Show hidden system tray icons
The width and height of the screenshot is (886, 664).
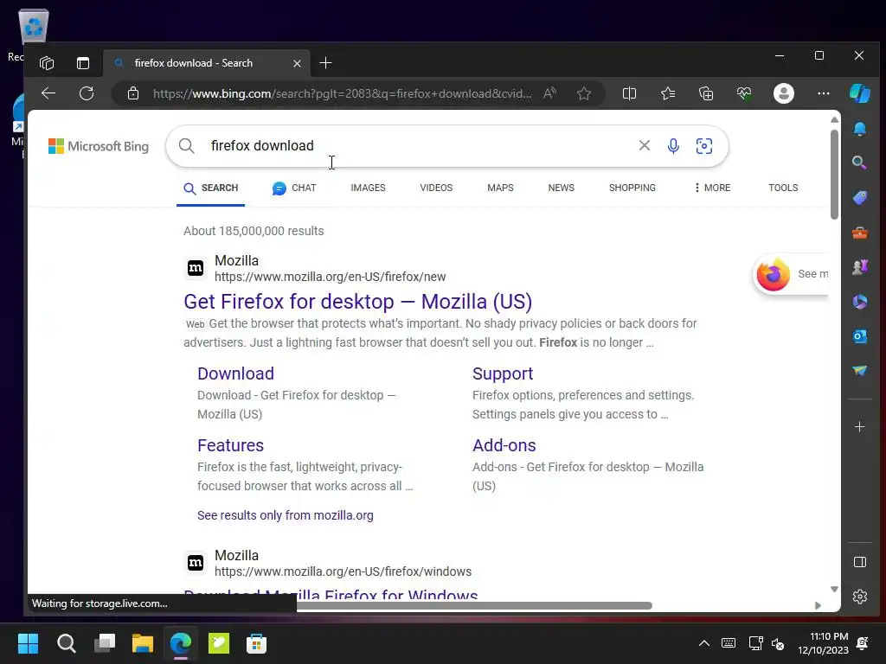click(x=704, y=643)
